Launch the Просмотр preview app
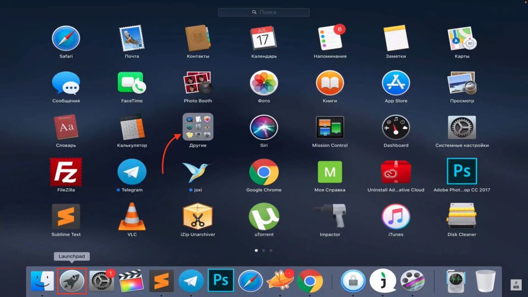Viewport: 528px width, 297px height. tap(462, 83)
